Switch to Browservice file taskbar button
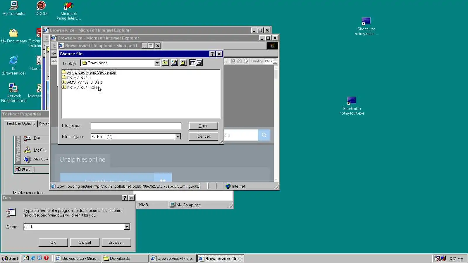468x263 pixels. pos(221,258)
